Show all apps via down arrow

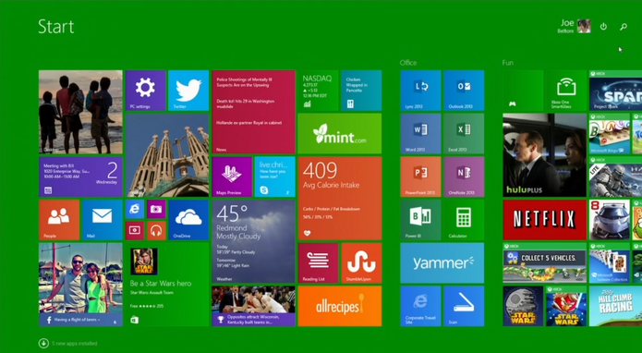point(43,343)
